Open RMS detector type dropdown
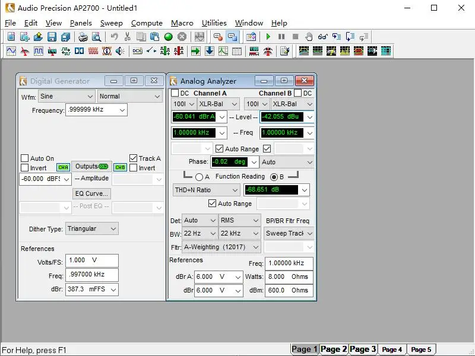Viewport: 475px width, 356px height. (x=239, y=220)
